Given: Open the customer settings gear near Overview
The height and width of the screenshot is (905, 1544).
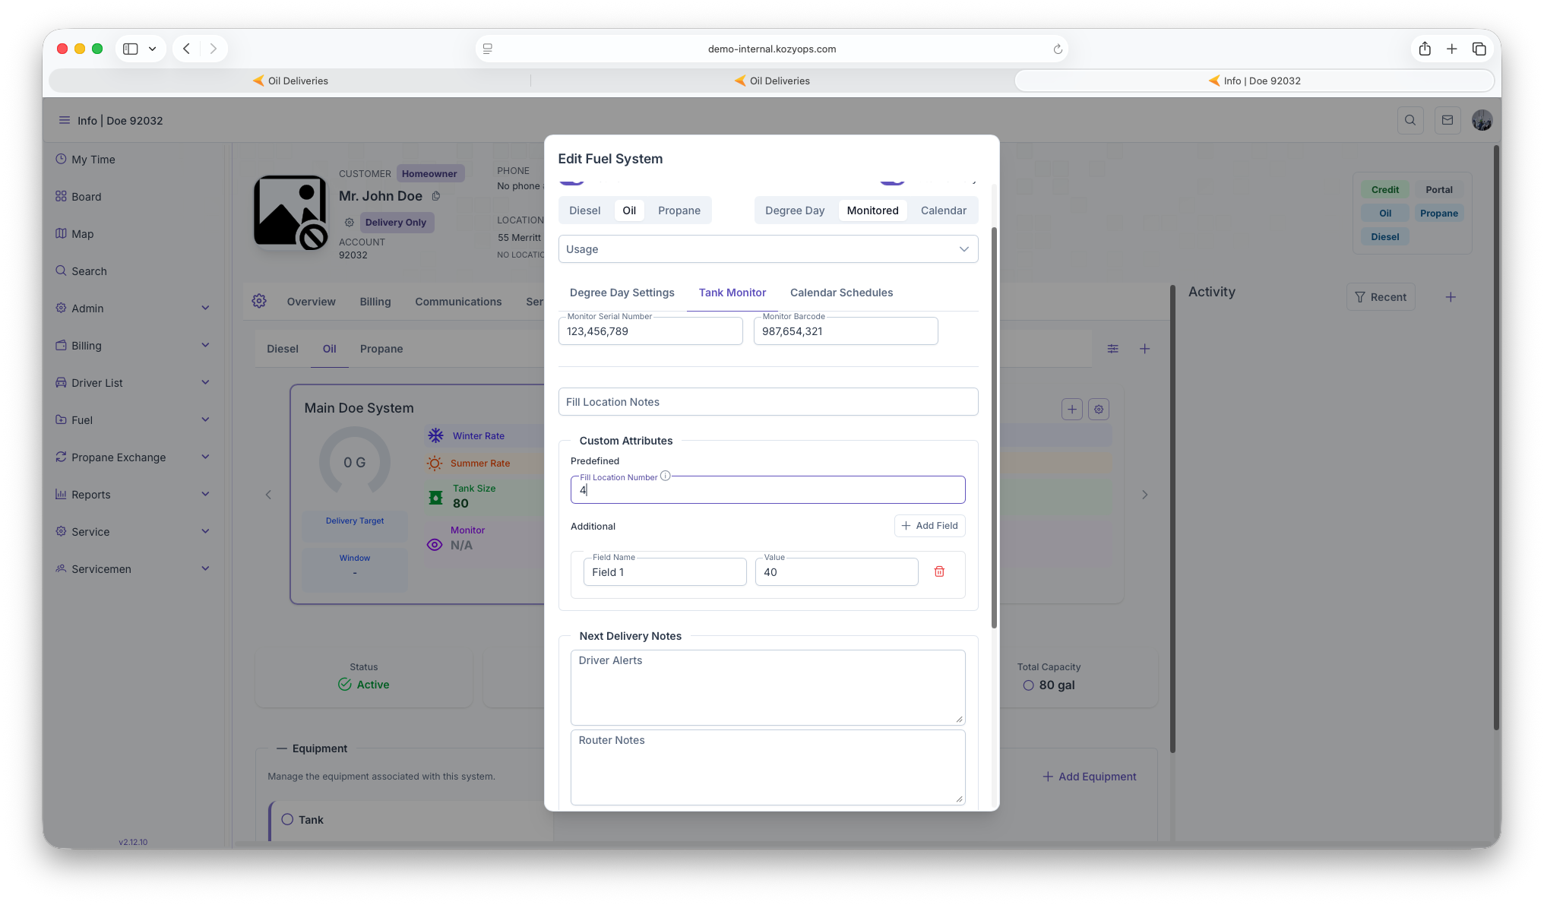Looking at the screenshot, I should 259,301.
